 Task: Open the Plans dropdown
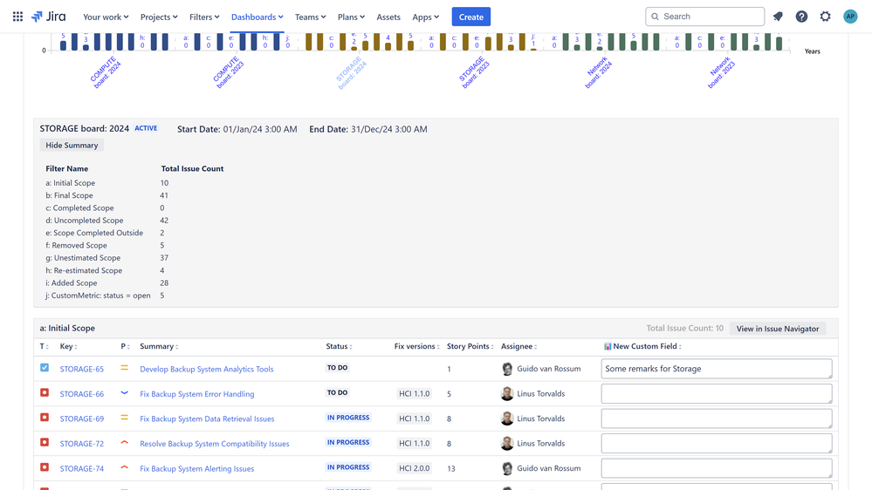(x=351, y=17)
